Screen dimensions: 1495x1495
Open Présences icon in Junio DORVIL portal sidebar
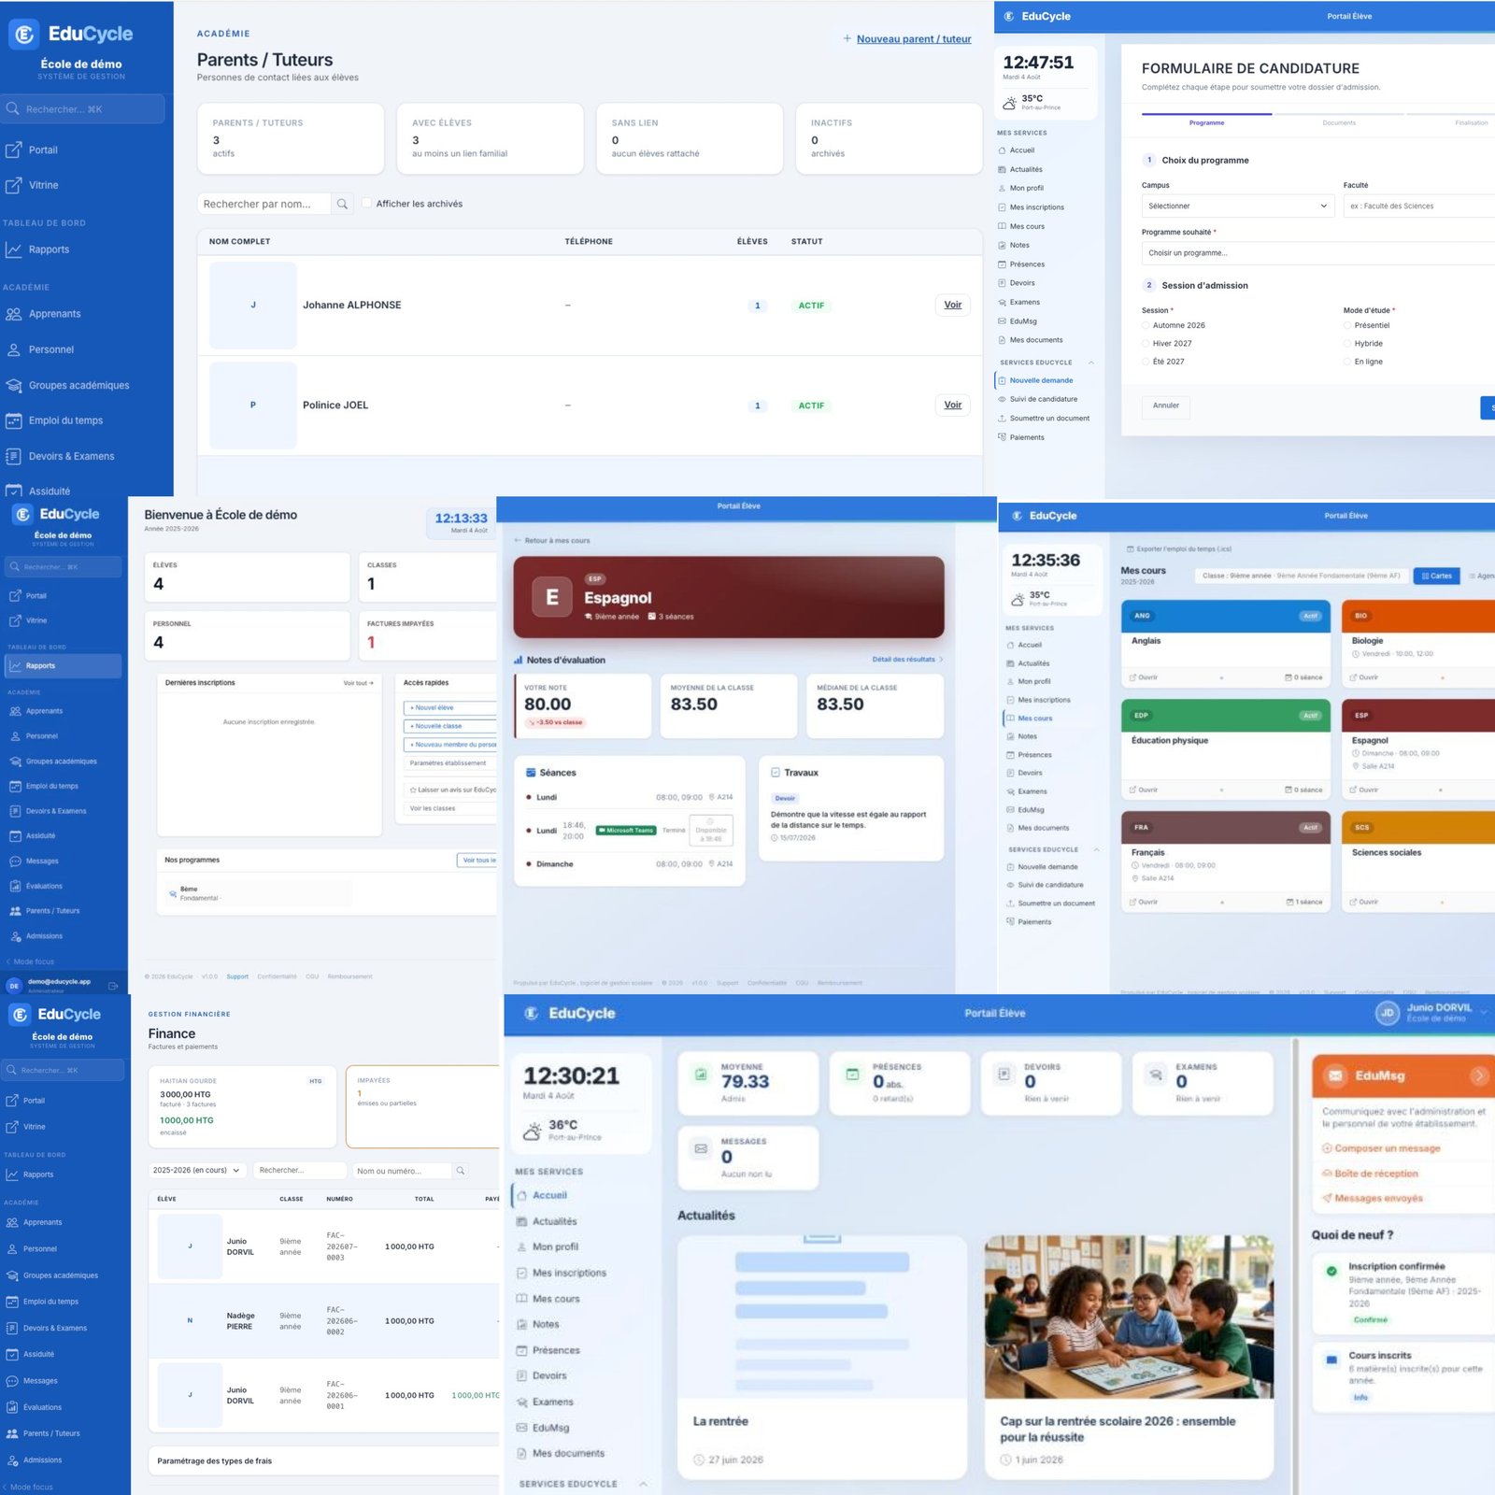[522, 1350]
